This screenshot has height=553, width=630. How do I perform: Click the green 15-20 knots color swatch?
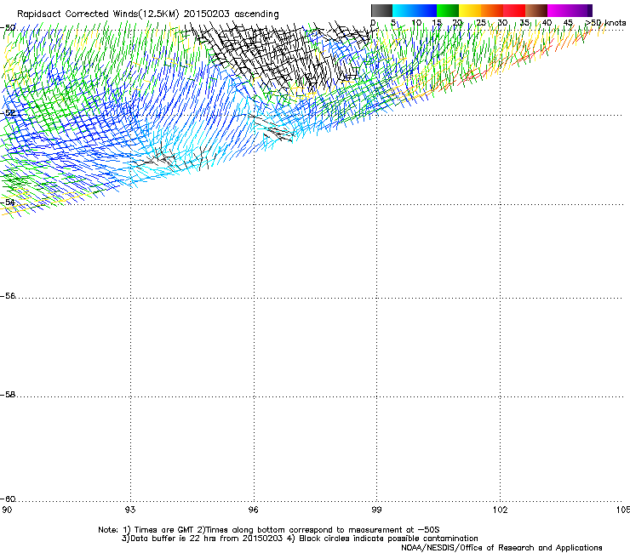(x=448, y=10)
